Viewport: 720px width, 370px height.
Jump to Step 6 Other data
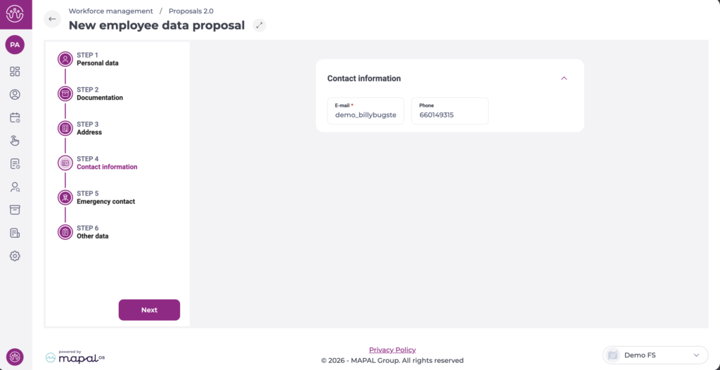(92, 232)
